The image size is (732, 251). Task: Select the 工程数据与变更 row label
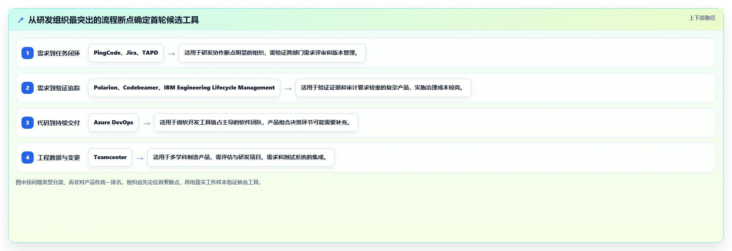pos(59,158)
